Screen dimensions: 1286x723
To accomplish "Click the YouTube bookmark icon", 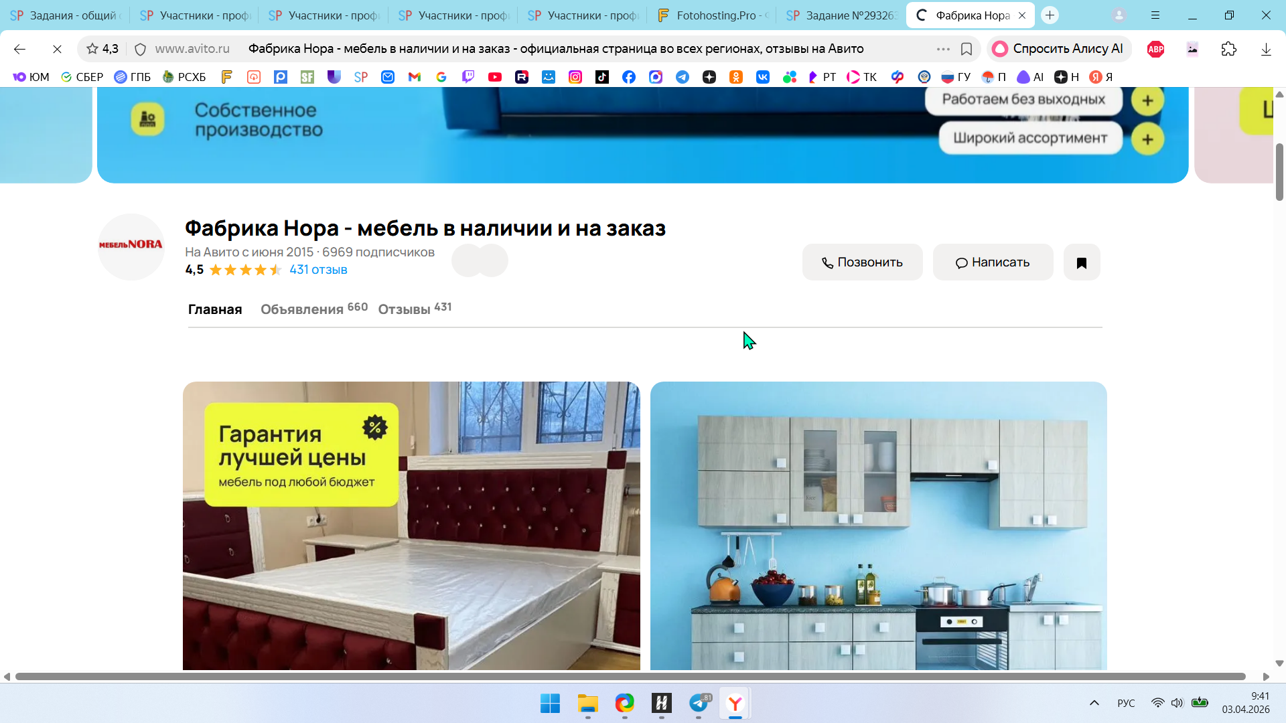I will 495,77.
